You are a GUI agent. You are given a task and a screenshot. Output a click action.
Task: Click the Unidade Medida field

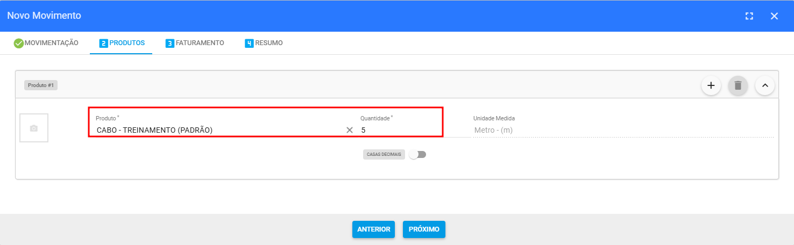point(623,130)
